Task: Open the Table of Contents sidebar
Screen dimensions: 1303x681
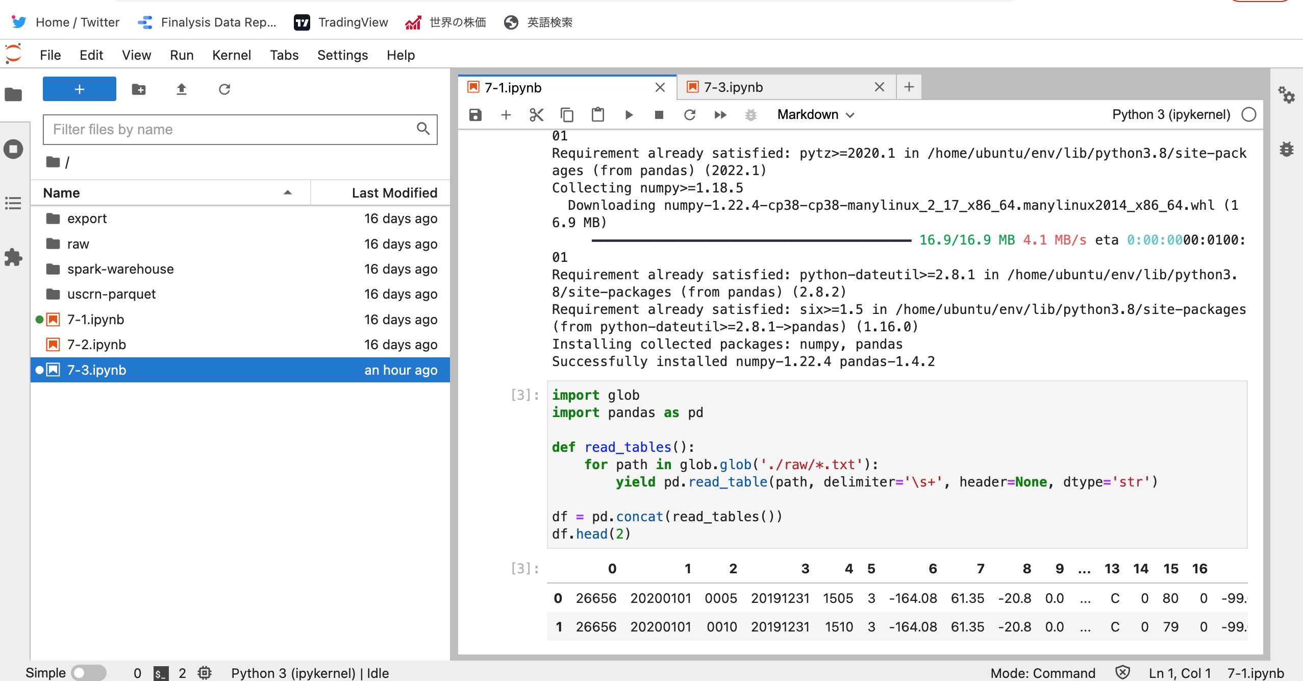Action: [13, 203]
